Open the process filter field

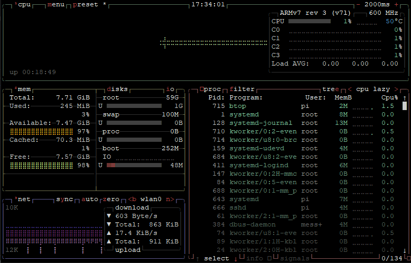pos(242,89)
